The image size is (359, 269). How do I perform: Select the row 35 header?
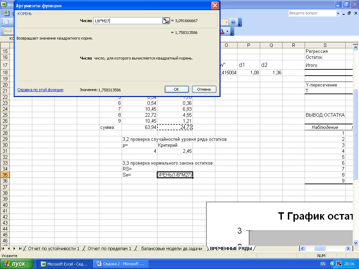pos(5,175)
